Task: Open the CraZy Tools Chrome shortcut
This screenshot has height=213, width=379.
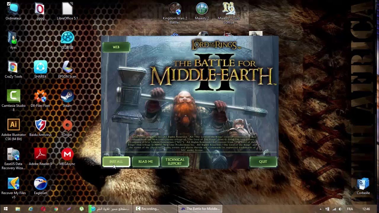Action: (13, 69)
